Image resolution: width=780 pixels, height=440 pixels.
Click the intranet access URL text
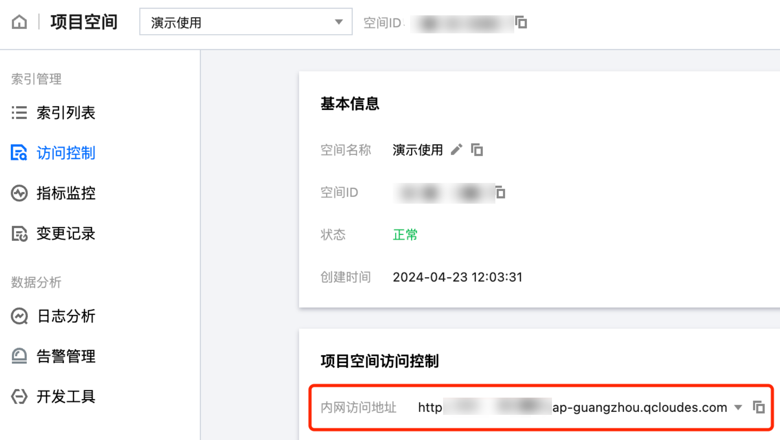[572, 407]
